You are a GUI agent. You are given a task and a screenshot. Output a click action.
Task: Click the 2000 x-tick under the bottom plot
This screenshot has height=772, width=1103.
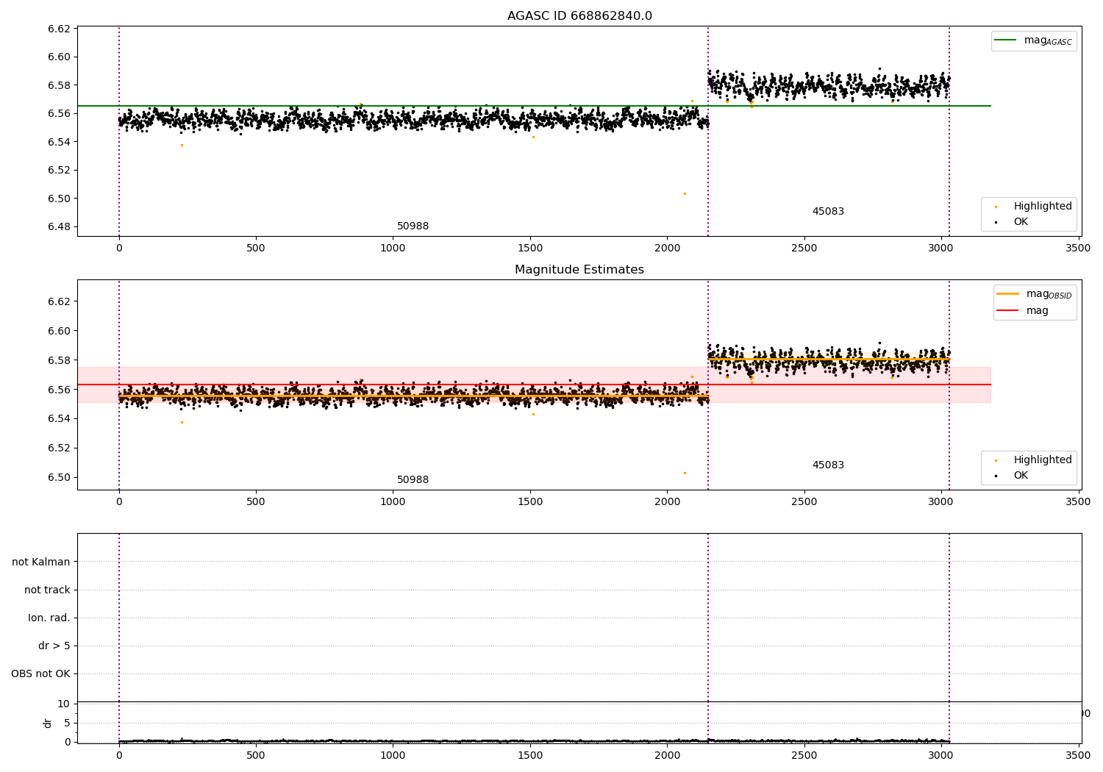667,754
